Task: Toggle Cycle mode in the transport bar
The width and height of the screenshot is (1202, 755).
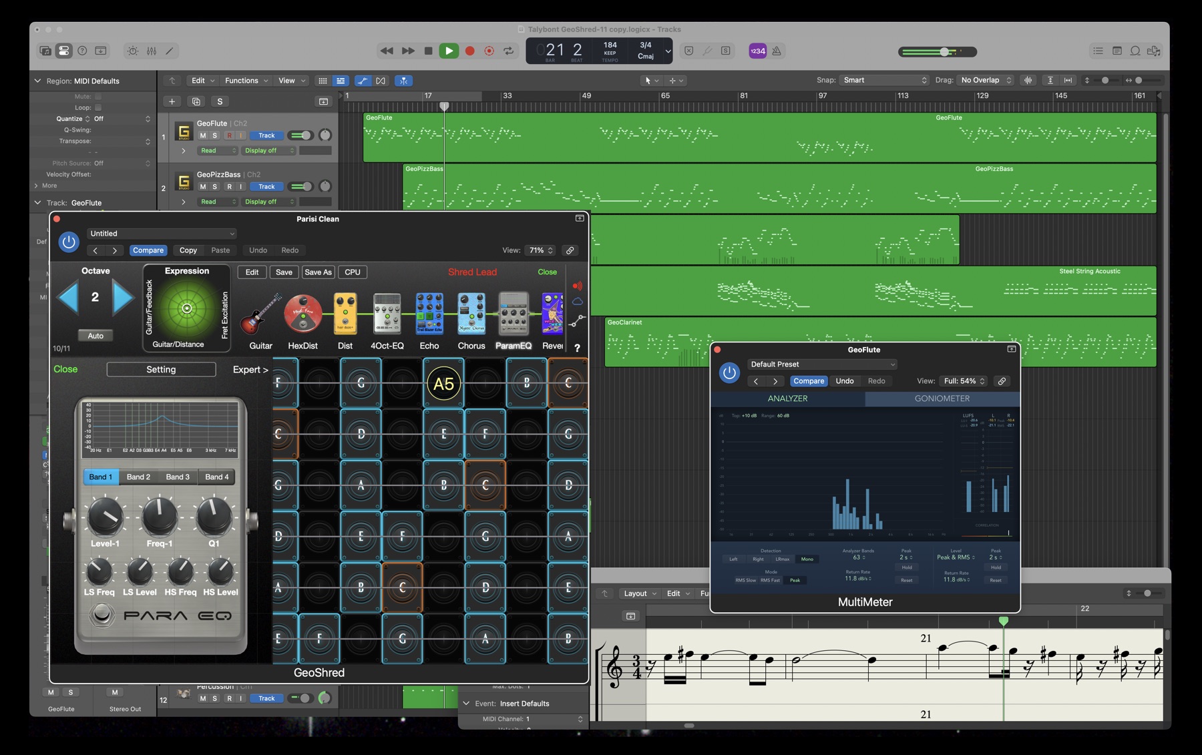Action: (x=509, y=51)
